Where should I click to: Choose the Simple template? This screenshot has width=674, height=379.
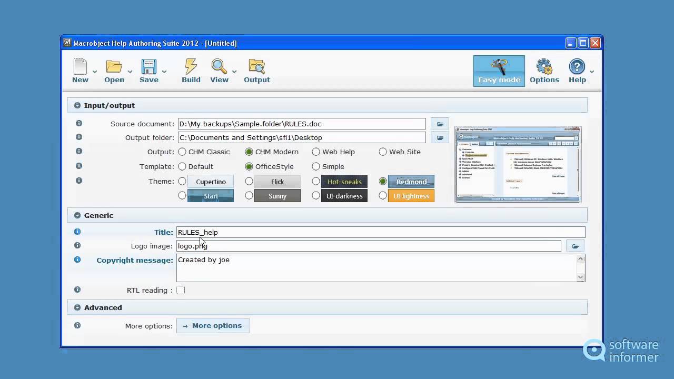pos(316,166)
